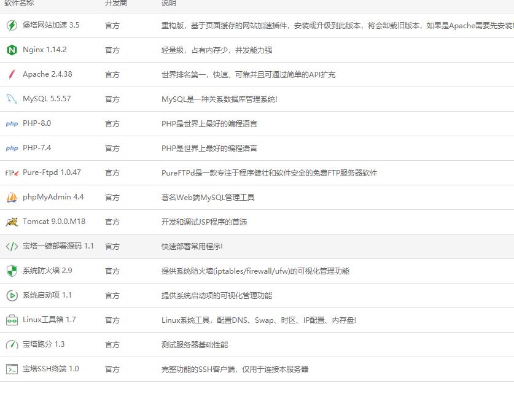Click description 轻量级，占有内存少，并发能力强
The height and width of the screenshot is (402, 514).
217,50
